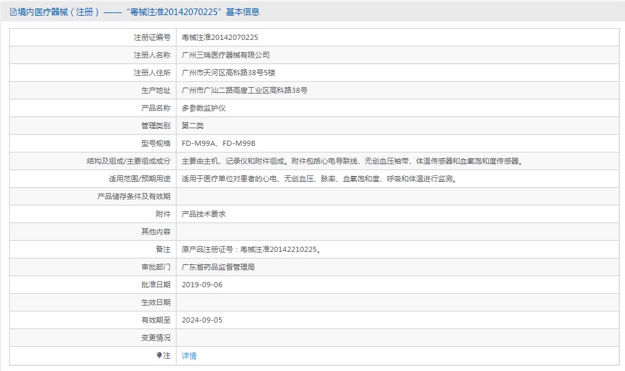Open the 详情 link
The image size is (625, 371).
coord(189,355)
